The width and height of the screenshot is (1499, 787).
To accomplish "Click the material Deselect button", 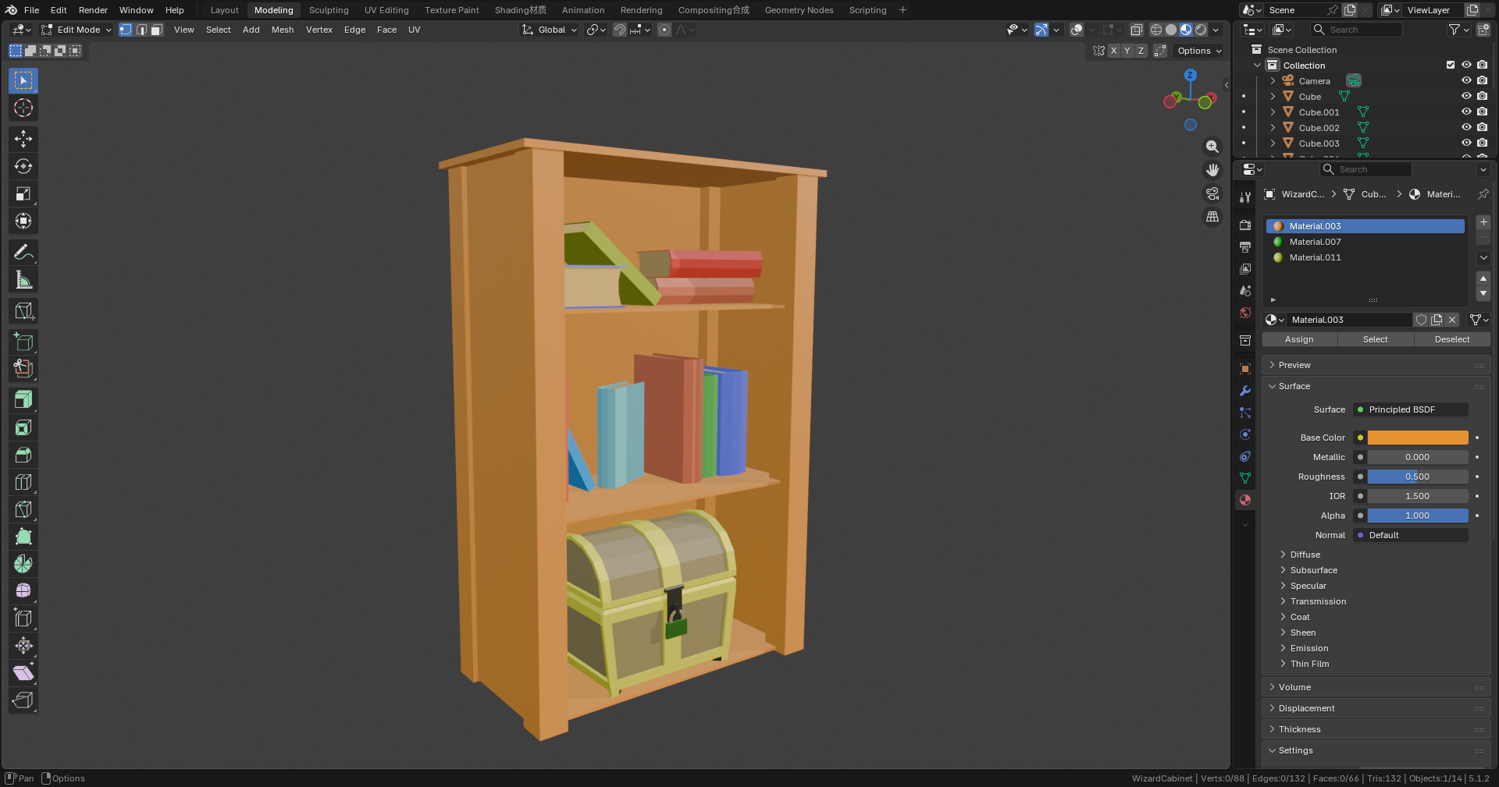I will pyautogui.click(x=1451, y=339).
